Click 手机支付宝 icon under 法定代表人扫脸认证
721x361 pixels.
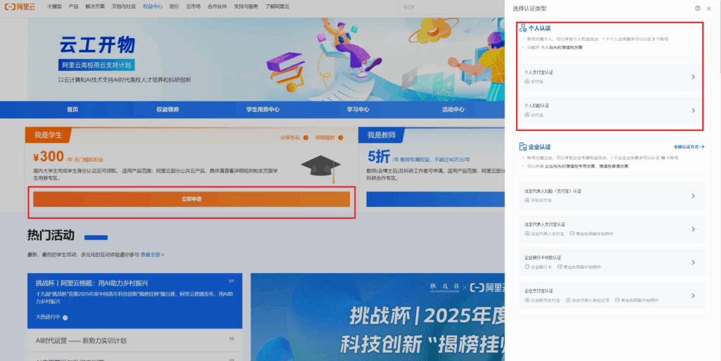point(527,201)
